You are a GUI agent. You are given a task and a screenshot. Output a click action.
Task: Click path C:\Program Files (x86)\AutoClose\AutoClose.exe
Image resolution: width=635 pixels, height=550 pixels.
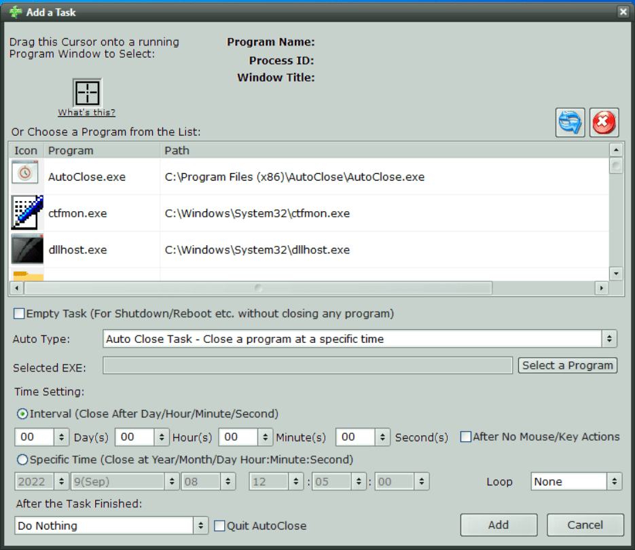click(x=295, y=177)
